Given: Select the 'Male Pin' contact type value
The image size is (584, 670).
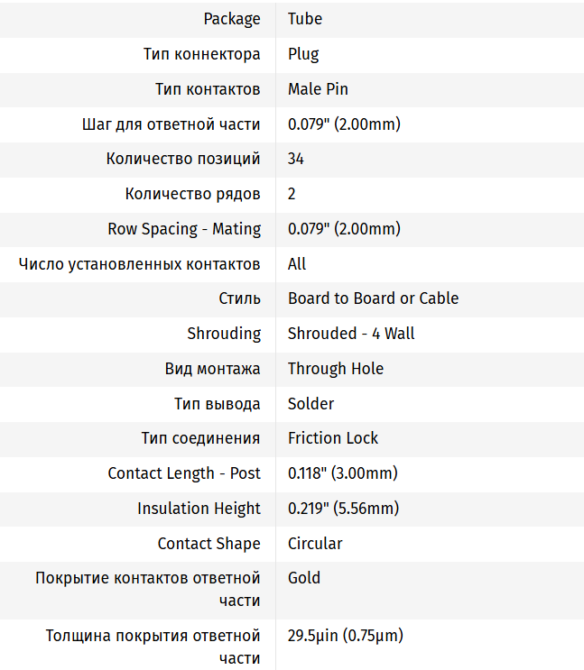Looking at the screenshot, I should tap(318, 89).
